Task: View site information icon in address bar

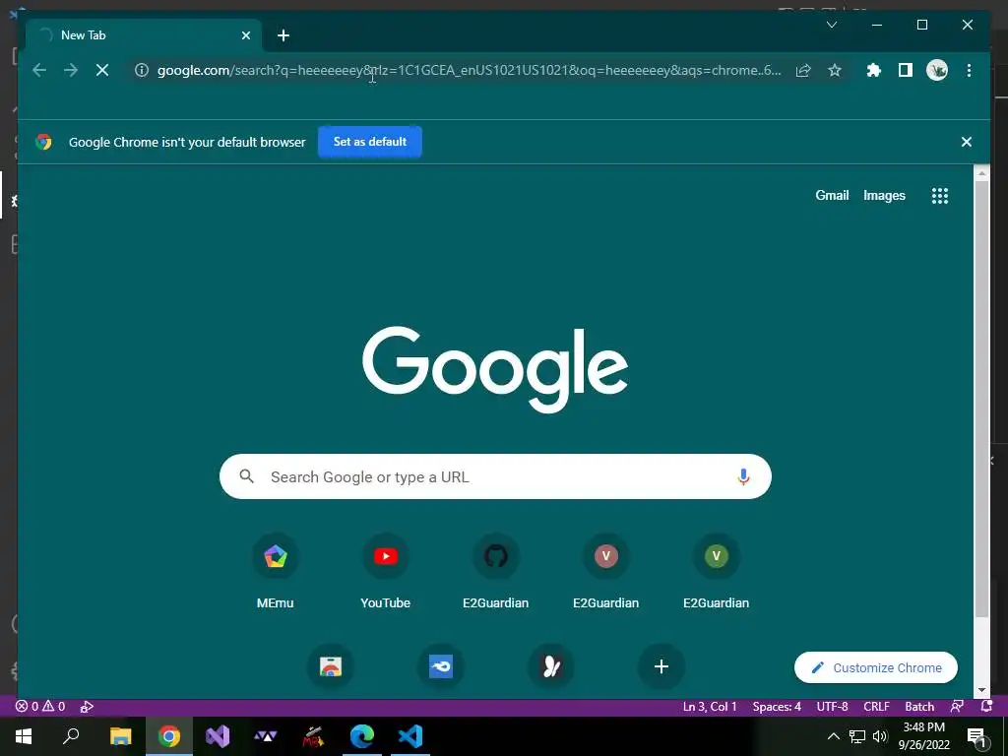Action: [x=142, y=70]
